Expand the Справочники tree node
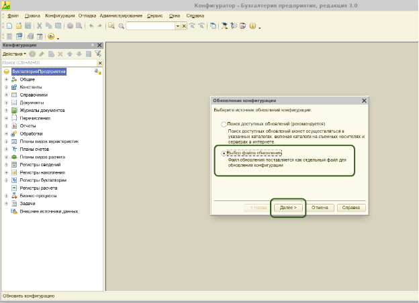This screenshot has height=303, width=419. click(7, 95)
